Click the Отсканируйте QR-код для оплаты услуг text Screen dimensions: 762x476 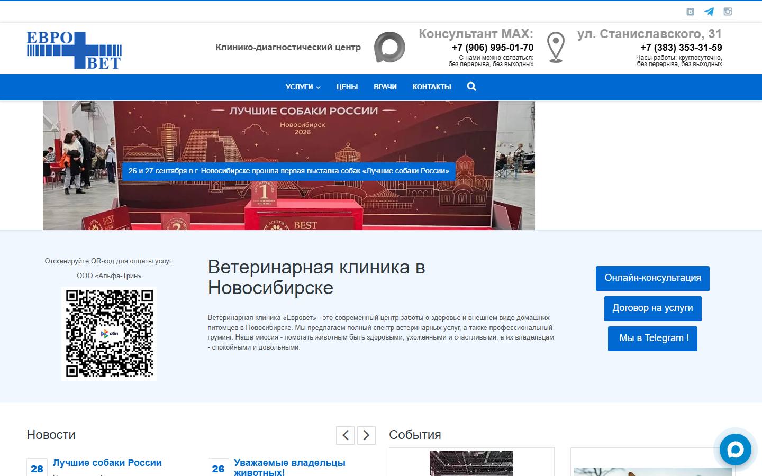coord(109,261)
